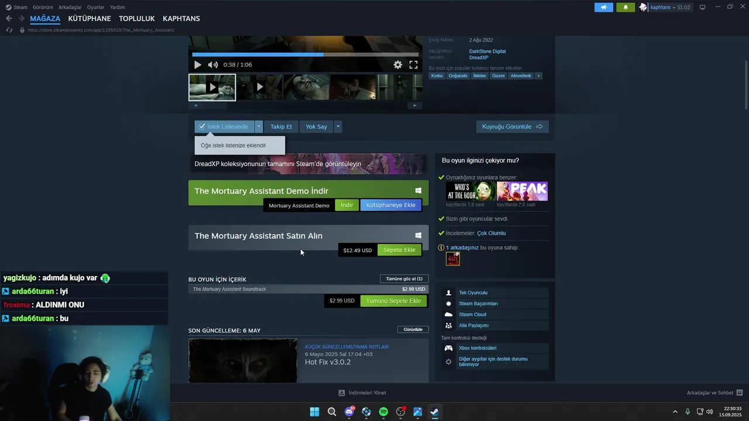Add a tag with plus button
This screenshot has width=749, height=421.
(x=538, y=76)
